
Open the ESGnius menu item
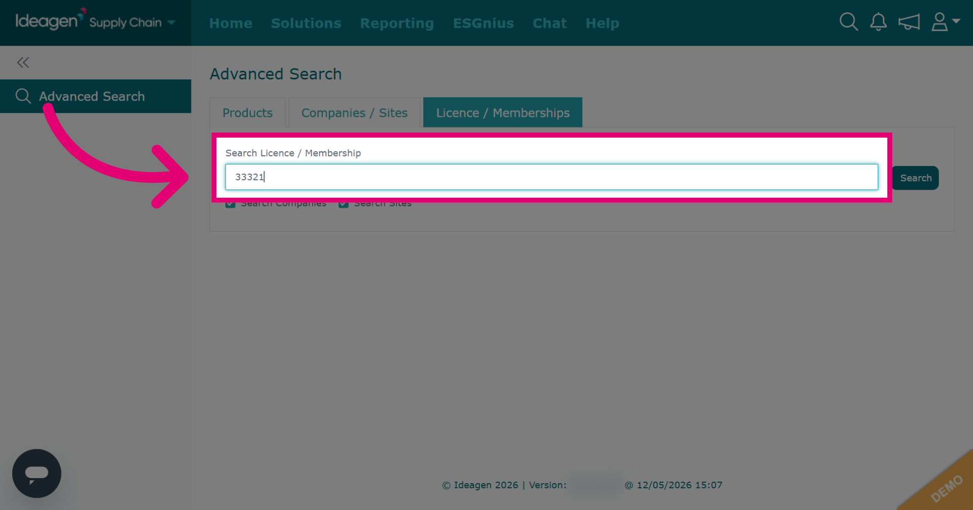coord(483,23)
